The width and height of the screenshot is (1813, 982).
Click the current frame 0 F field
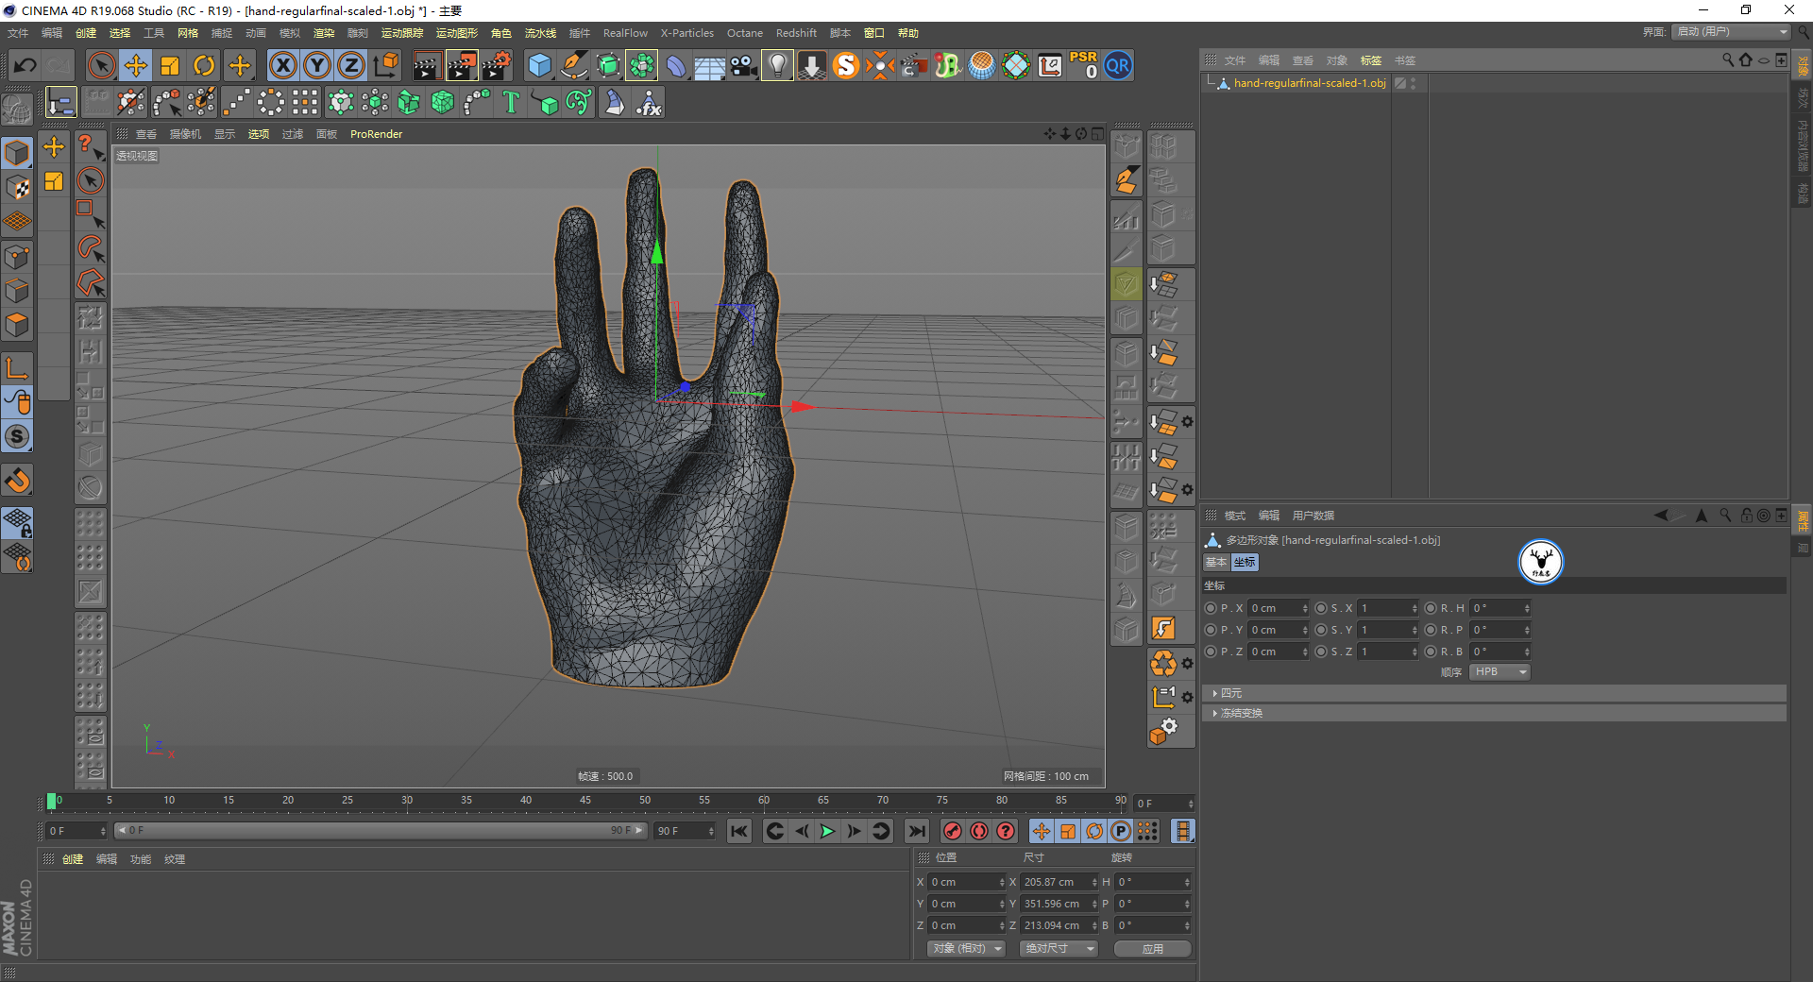76,831
